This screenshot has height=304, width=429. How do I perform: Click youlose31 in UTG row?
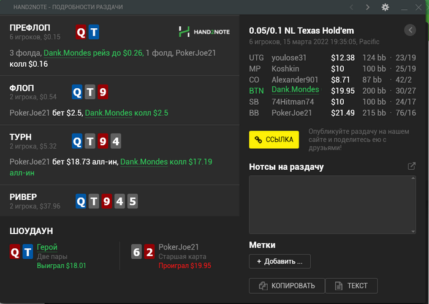point(289,58)
